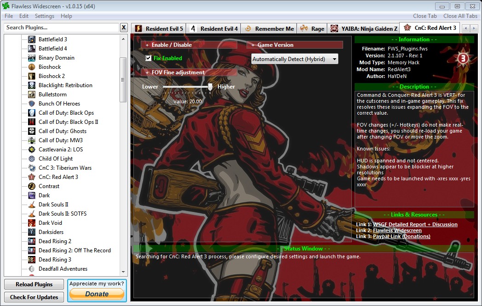
Task: Select Dead Rising 2: Off The Record
Action: point(75,250)
